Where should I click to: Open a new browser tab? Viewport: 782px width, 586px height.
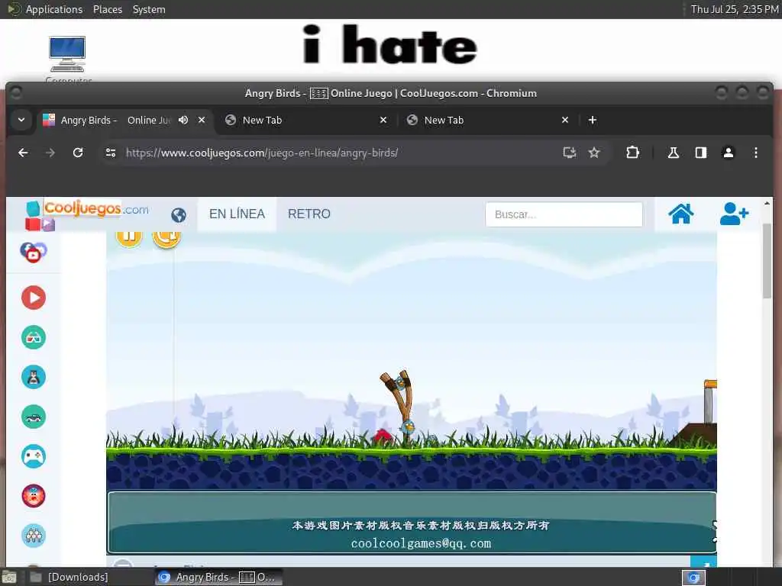point(592,120)
